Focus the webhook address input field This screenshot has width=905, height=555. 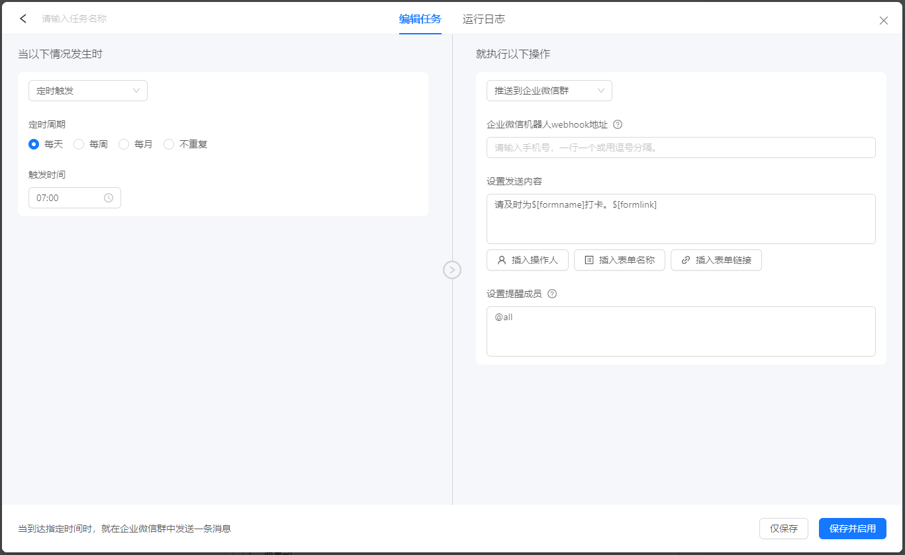[x=681, y=148]
